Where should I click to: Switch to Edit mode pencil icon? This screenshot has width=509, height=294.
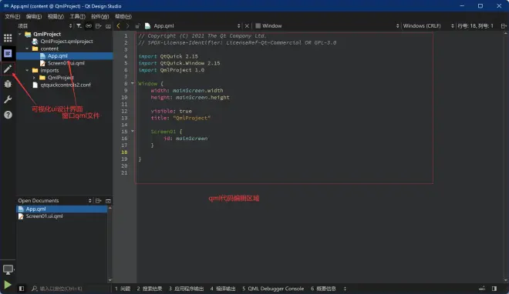pos(8,68)
